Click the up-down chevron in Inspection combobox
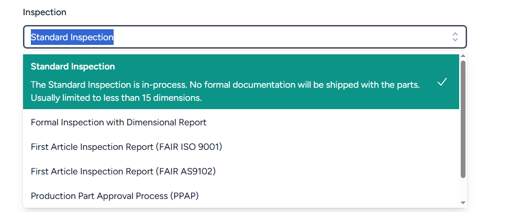 tap(455, 37)
